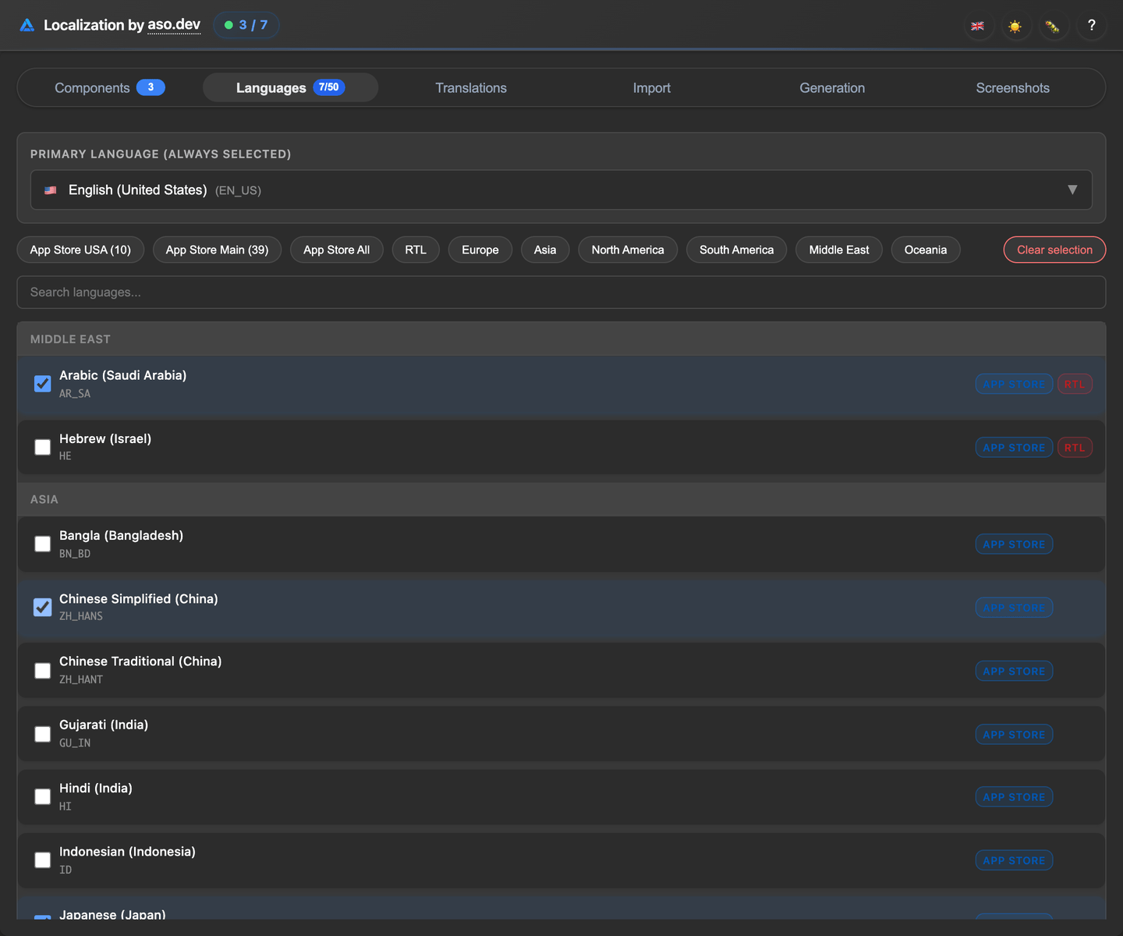Click the Hindi (India) row label
This screenshot has height=936, width=1123.
tap(96, 788)
